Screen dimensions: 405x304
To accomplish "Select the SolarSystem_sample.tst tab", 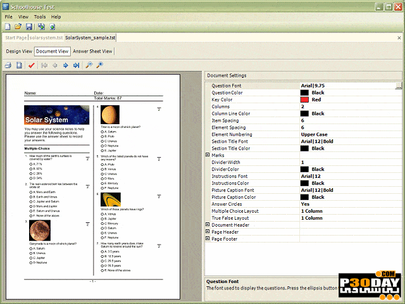I will [90, 38].
